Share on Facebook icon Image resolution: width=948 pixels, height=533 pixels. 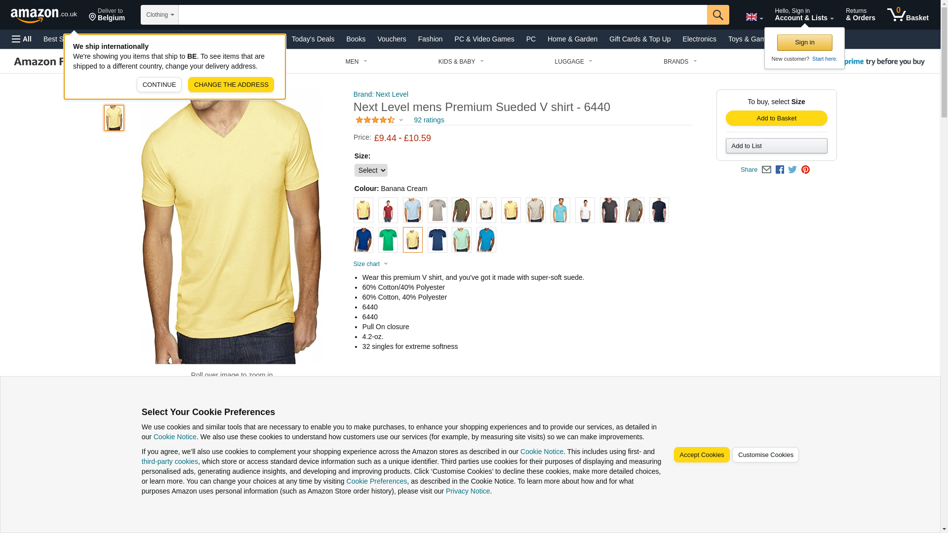780,169
